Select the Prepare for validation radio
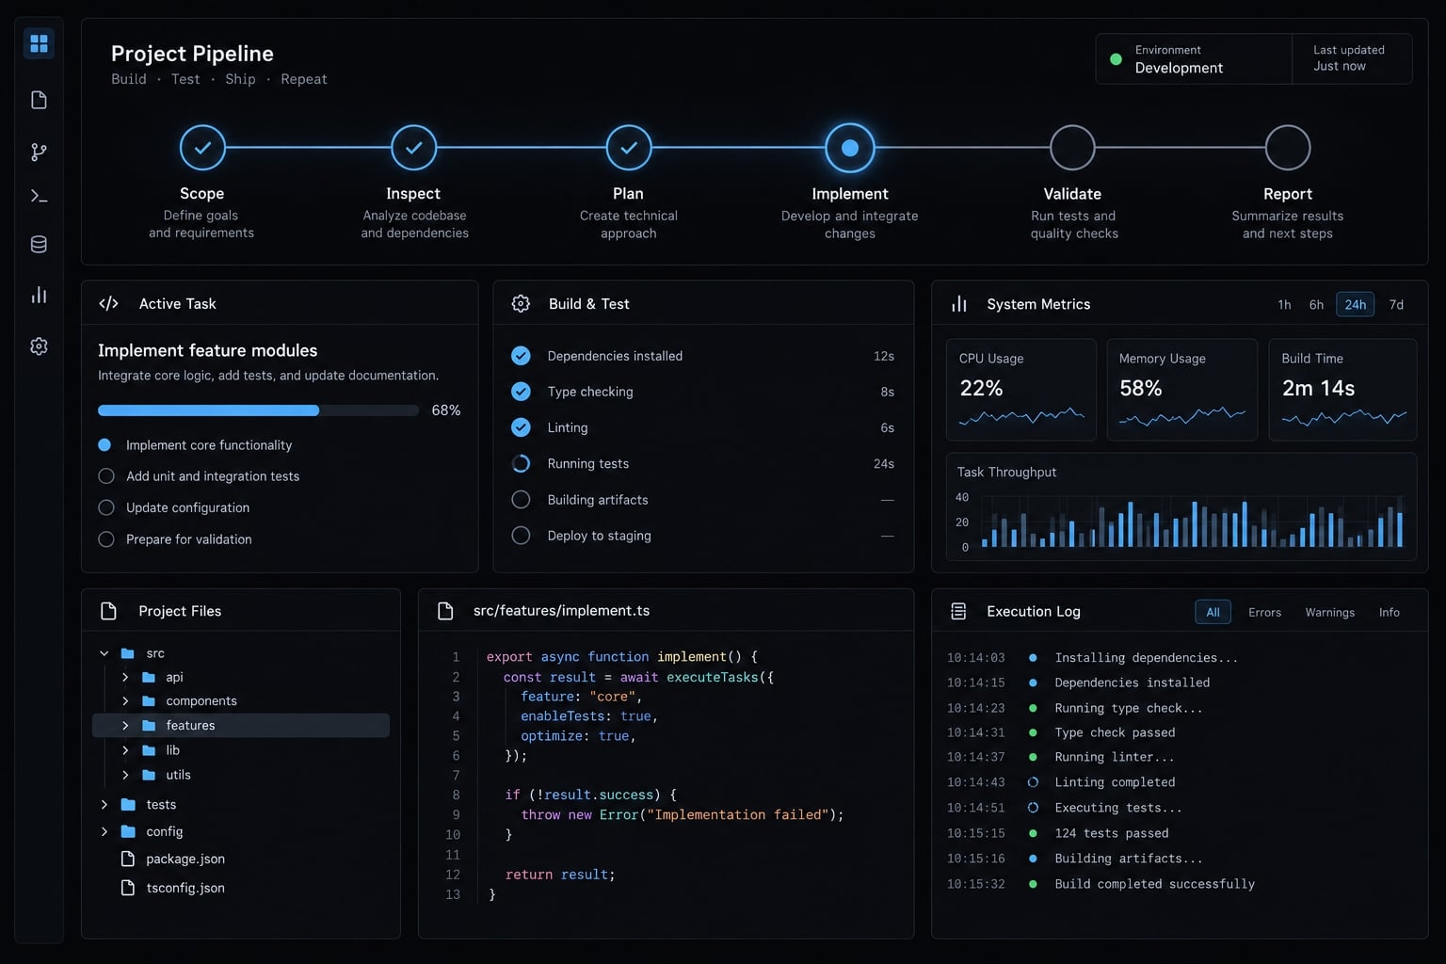The image size is (1446, 964). tap(106, 539)
